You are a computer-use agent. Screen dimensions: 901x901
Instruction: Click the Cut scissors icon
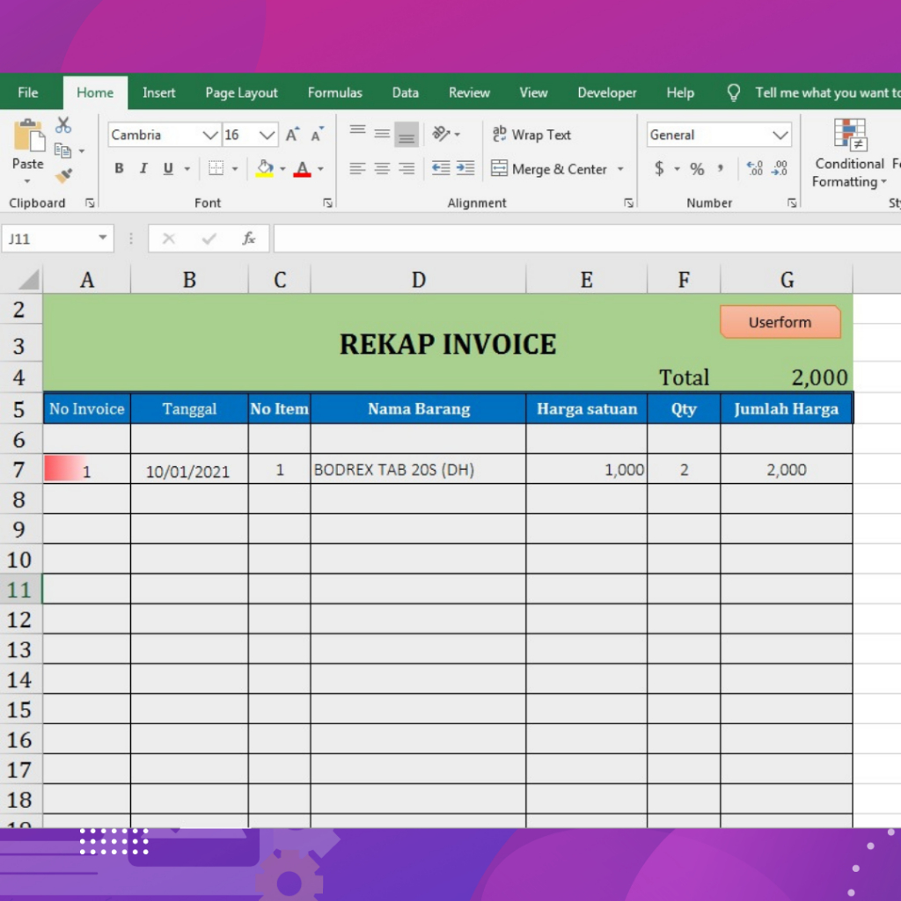tap(63, 125)
